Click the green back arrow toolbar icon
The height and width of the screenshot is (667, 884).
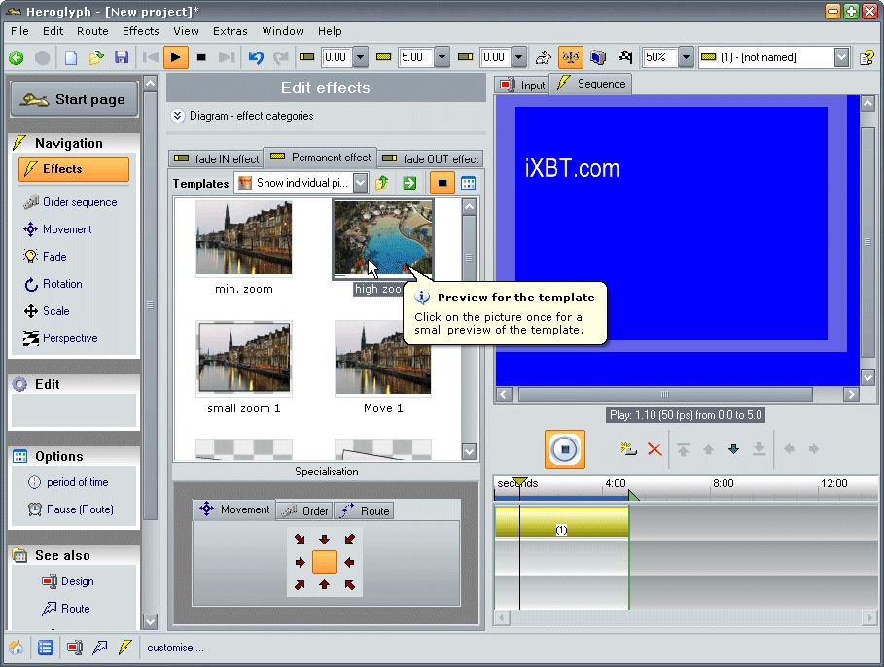pyautogui.click(x=17, y=57)
